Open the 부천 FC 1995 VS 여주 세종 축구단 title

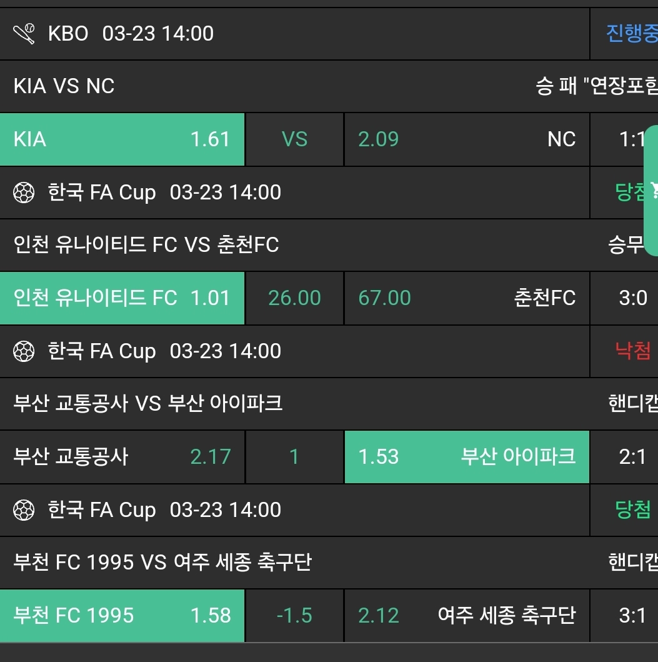162,563
